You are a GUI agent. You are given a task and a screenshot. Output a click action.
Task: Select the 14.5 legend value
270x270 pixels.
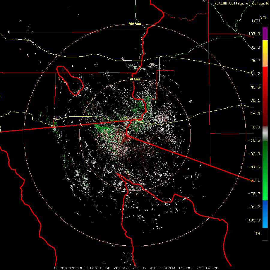point(255,114)
